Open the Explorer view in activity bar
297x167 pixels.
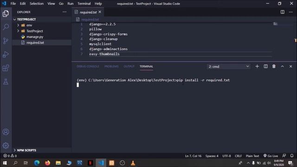coord(6,13)
